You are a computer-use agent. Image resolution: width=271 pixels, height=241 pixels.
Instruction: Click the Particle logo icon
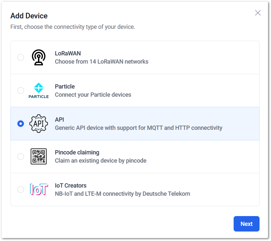coord(39,90)
